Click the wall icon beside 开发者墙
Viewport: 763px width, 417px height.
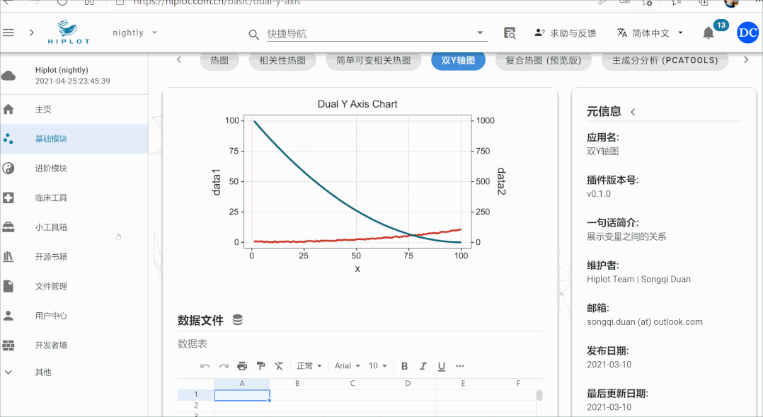pos(8,345)
